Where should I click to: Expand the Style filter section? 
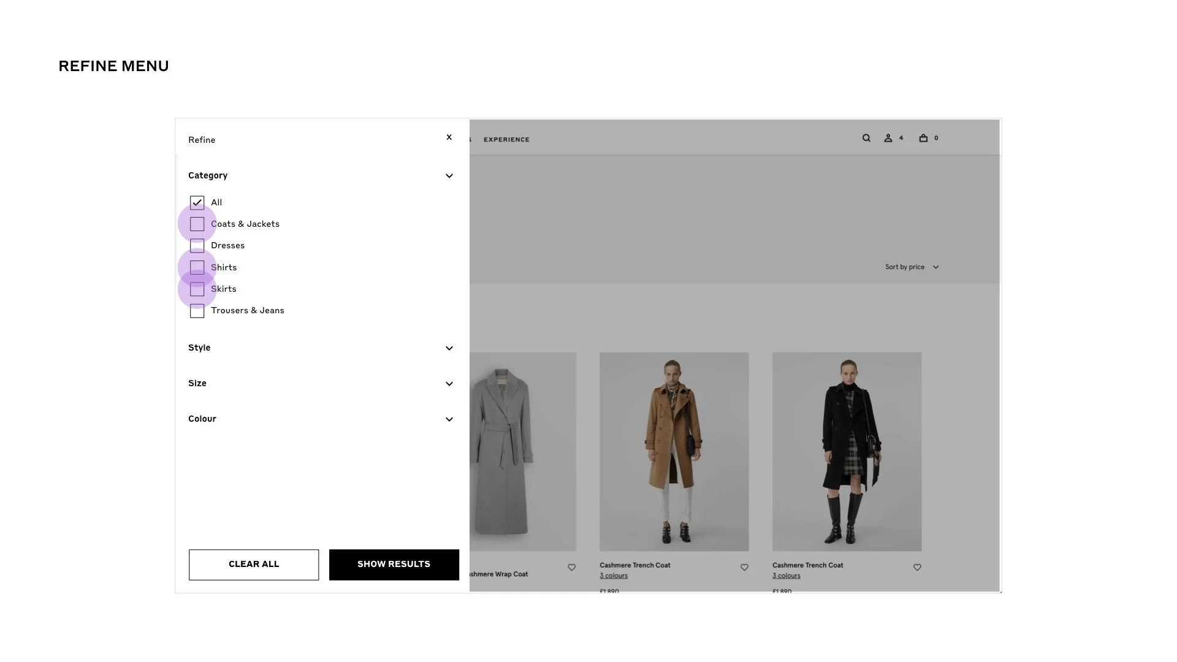(x=449, y=348)
